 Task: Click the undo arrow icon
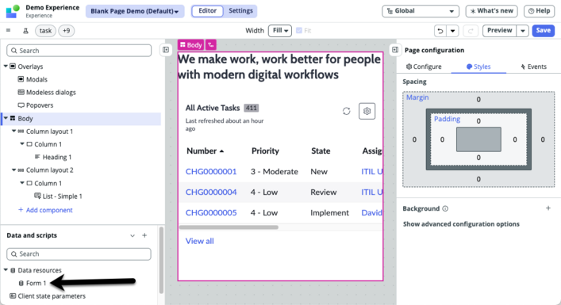440,31
